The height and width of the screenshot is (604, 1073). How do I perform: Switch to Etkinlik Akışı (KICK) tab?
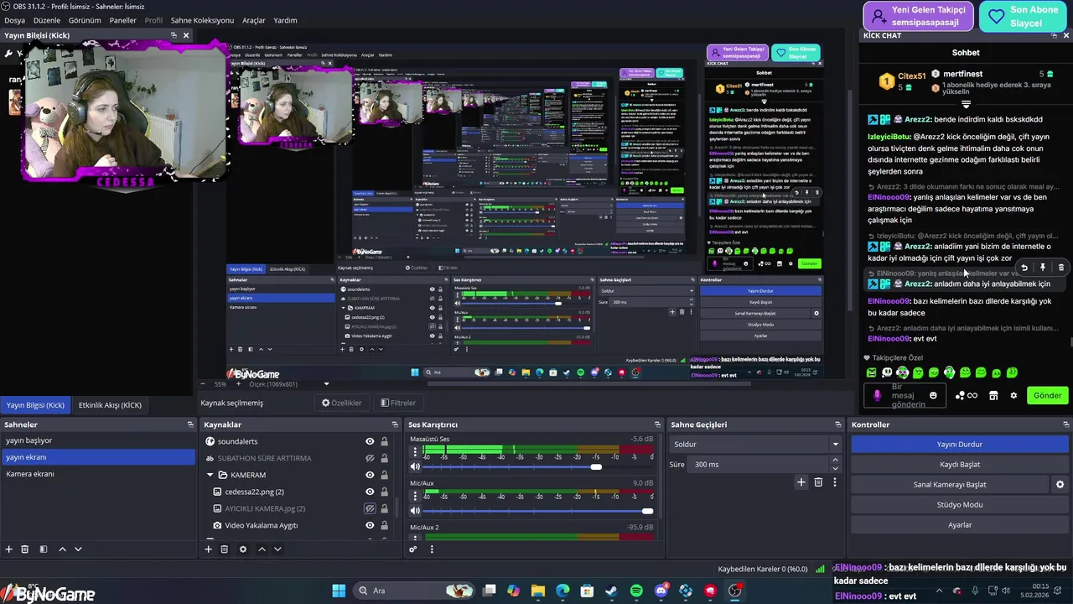[110, 405]
